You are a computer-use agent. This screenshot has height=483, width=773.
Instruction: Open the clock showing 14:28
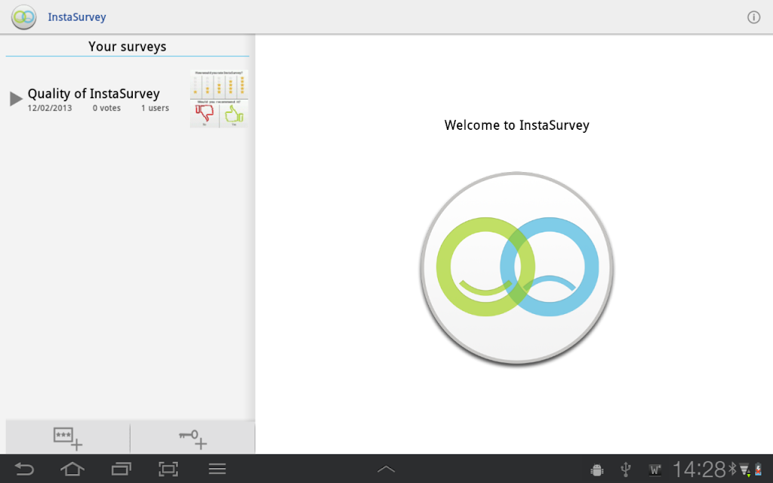[x=698, y=469]
